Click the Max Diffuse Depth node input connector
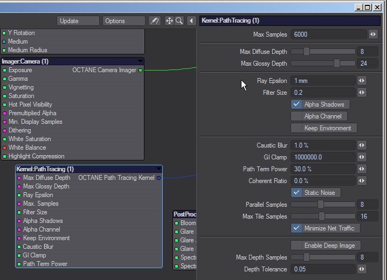The image size is (387, 280). tap(19, 178)
